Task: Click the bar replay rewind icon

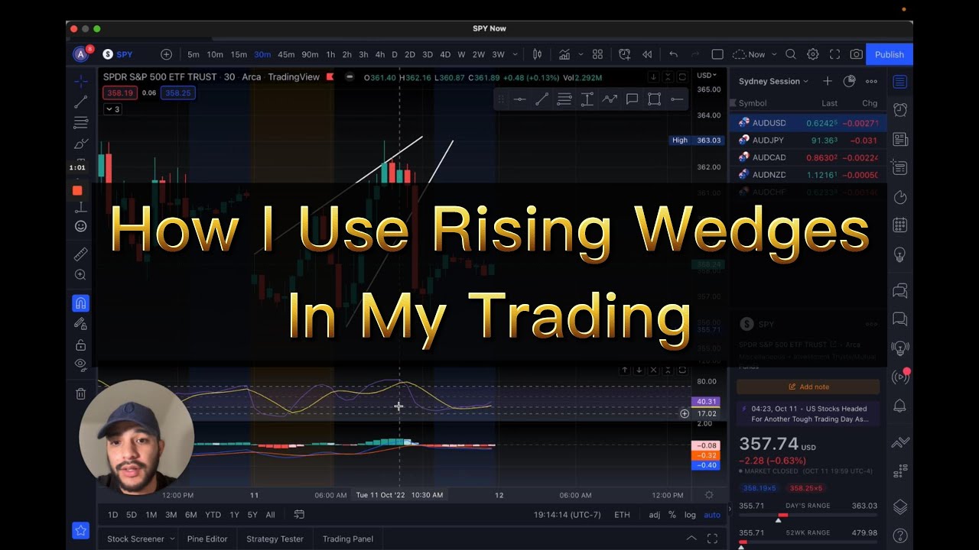Action: coord(647,54)
